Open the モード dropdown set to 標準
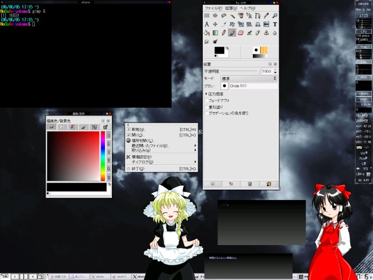 [x=249, y=78]
